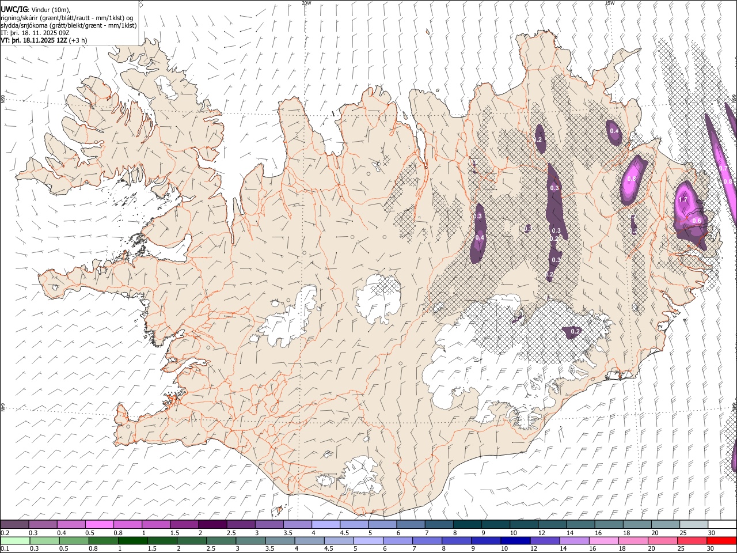737x553 pixels.
Task: Click the 'UWC/IG' title text
Action: coord(14,9)
